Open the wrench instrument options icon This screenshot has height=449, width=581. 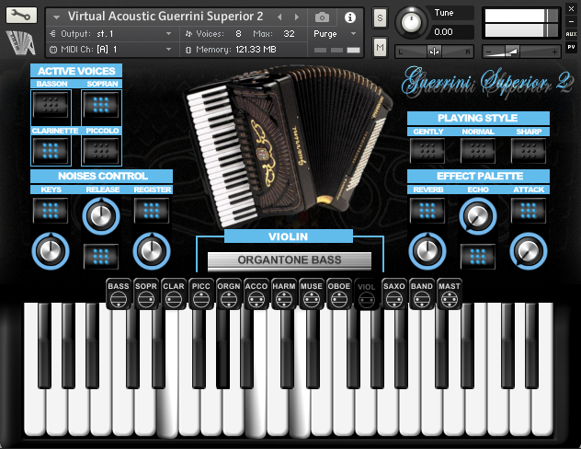click(x=21, y=16)
